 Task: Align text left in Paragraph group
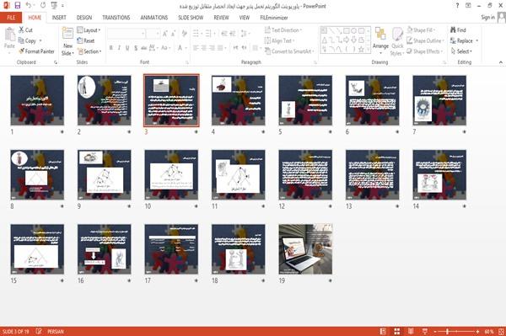(x=196, y=48)
